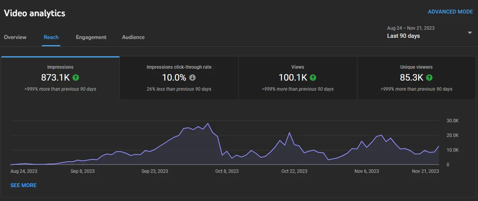Click the Aug 24 – Nov 21, 2023 date text

click(411, 28)
